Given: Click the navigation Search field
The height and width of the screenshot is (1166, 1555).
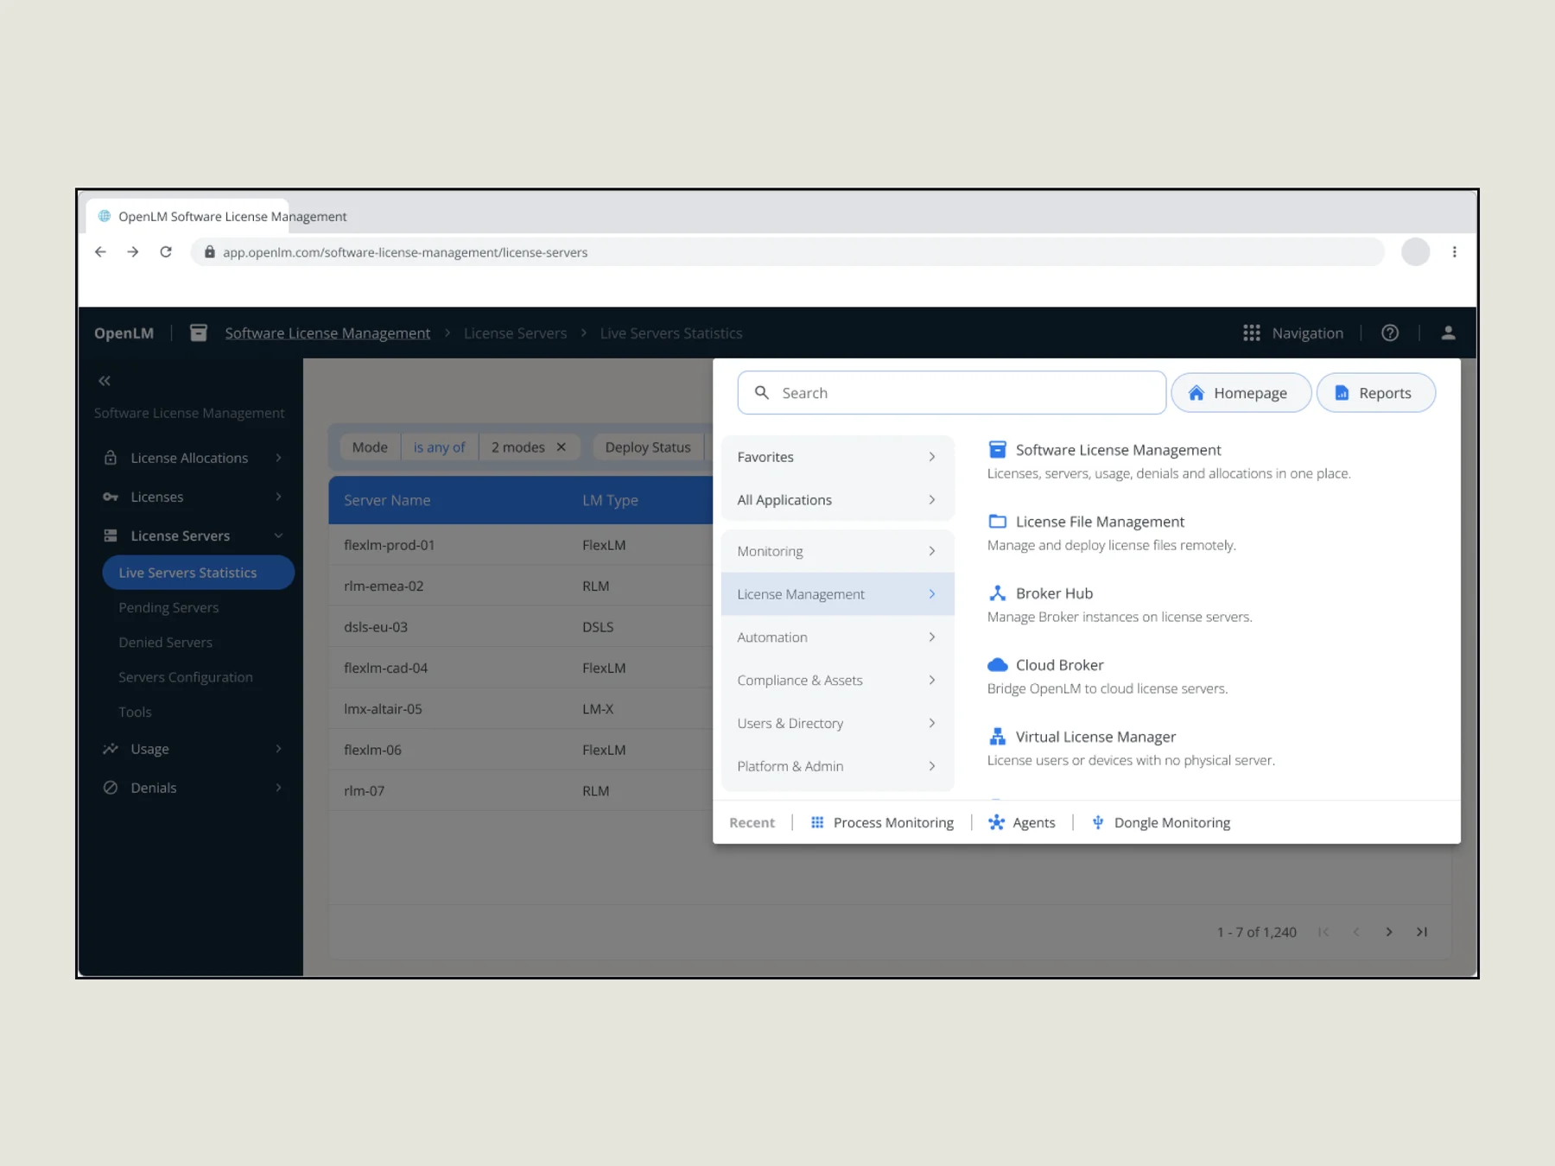Looking at the screenshot, I should coord(952,393).
